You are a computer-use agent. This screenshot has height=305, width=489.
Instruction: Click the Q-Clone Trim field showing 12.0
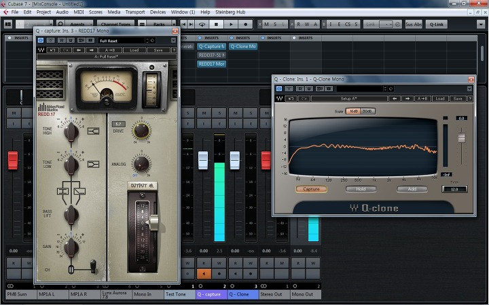pyautogui.click(x=454, y=189)
